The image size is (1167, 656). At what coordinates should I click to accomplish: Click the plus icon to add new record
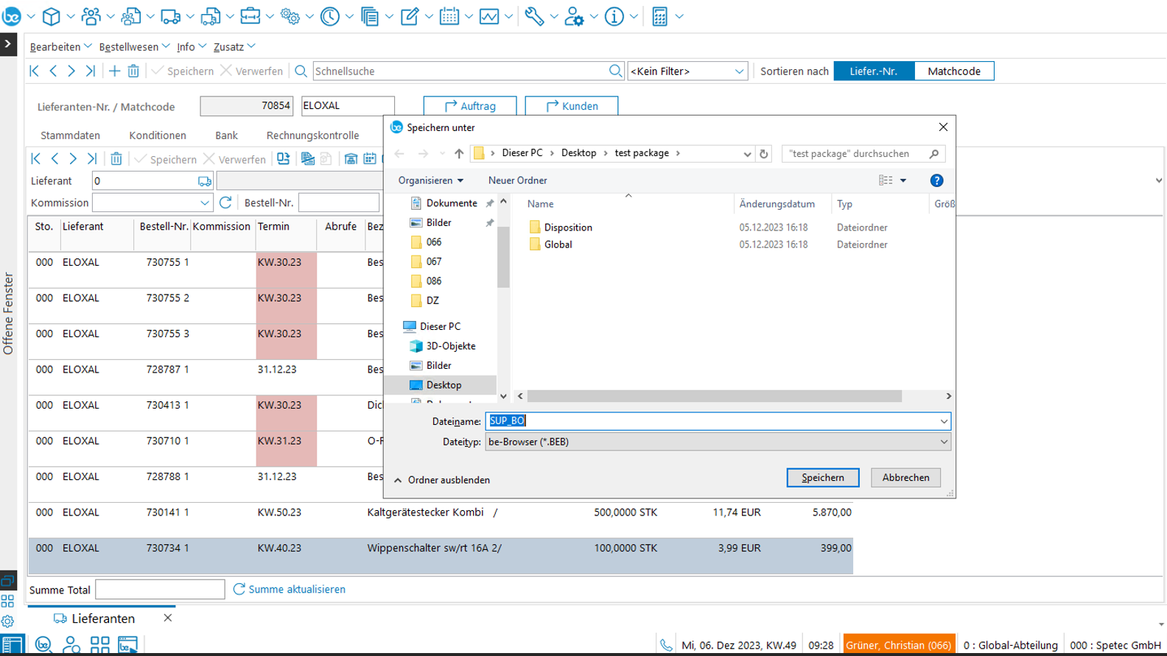[114, 71]
